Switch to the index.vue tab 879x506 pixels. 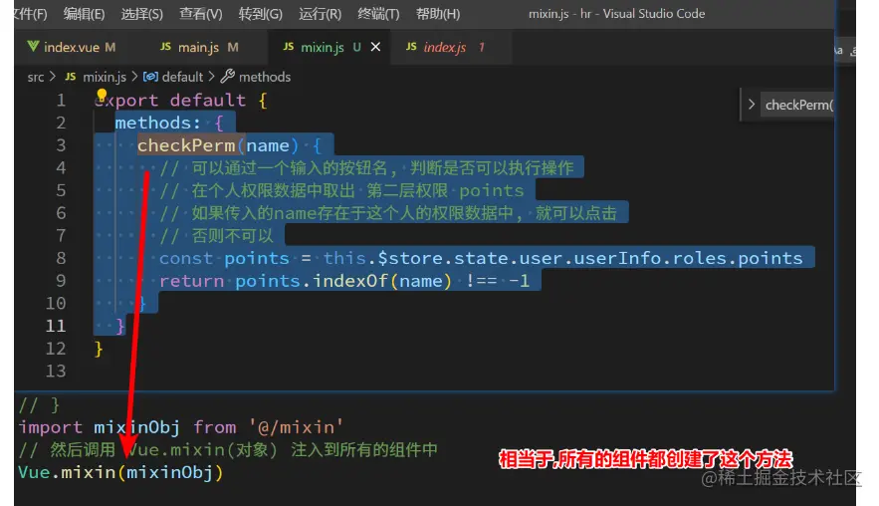[72, 47]
